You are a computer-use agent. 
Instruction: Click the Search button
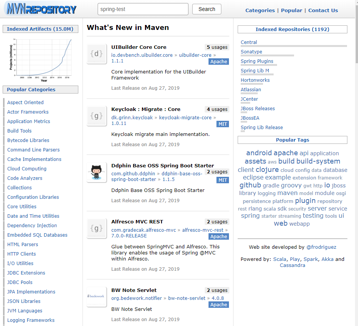[207, 9]
